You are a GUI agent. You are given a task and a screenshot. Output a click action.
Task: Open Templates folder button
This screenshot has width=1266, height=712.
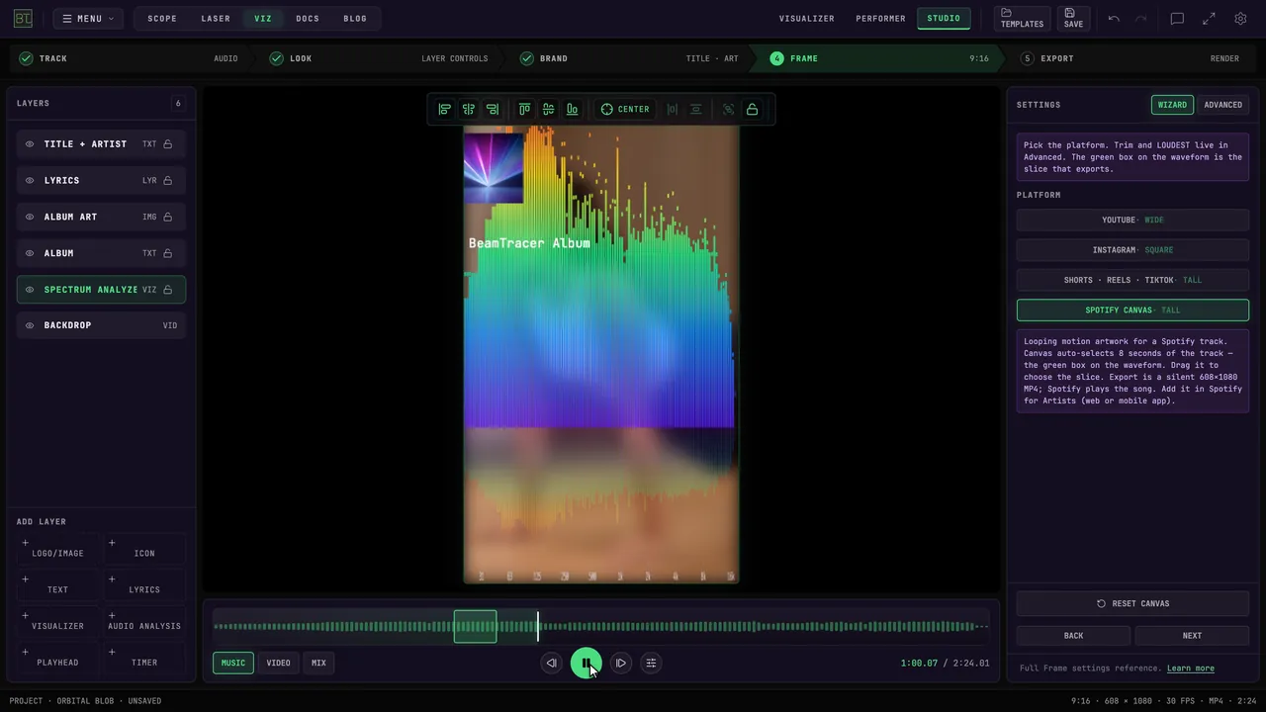pyautogui.click(x=1022, y=18)
